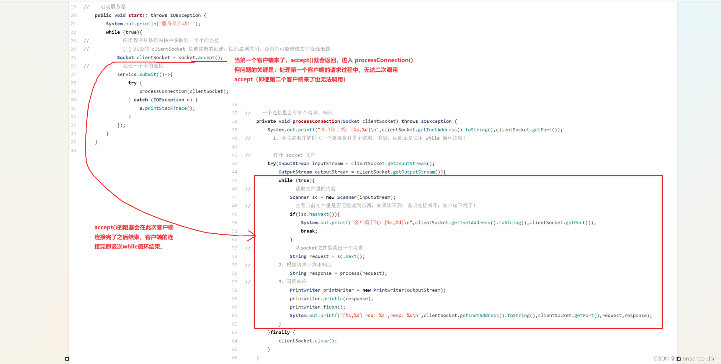
Task: Click 'service.submit(()->{' on line 27
Action: (x=145, y=74)
